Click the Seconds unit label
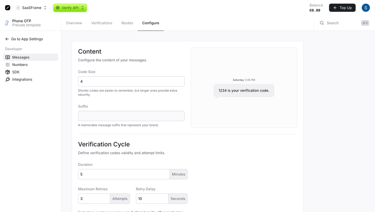 coord(178,198)
